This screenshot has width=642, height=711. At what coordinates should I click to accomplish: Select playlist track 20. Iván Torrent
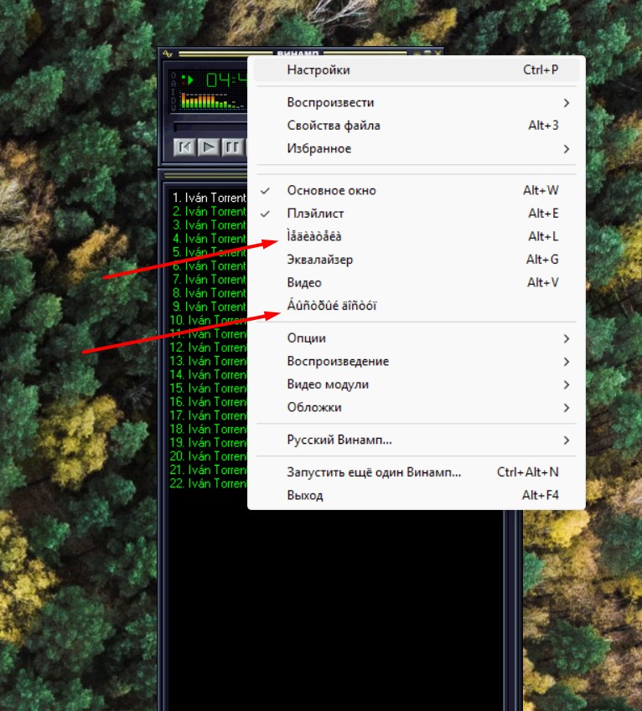pyautogui.click(x=209, y=456)
